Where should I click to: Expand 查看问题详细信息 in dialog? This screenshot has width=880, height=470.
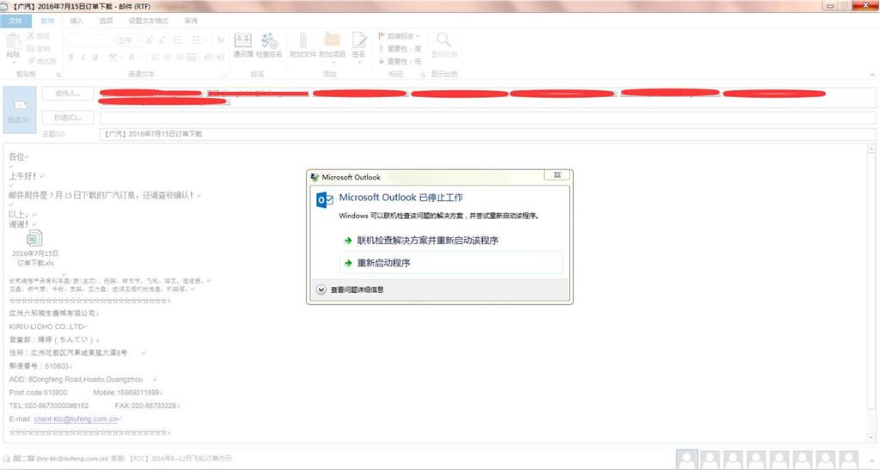click(x=351, y=290)
